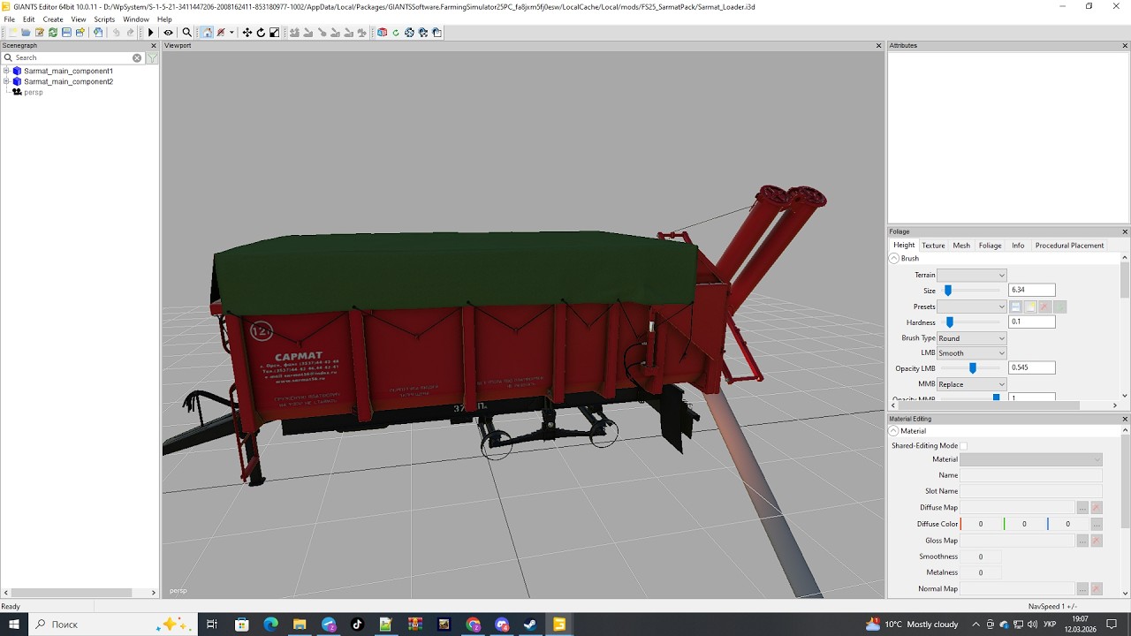Click the Scenegraph search field
This screenshot has width=1131, height=636.
point(72,57)
